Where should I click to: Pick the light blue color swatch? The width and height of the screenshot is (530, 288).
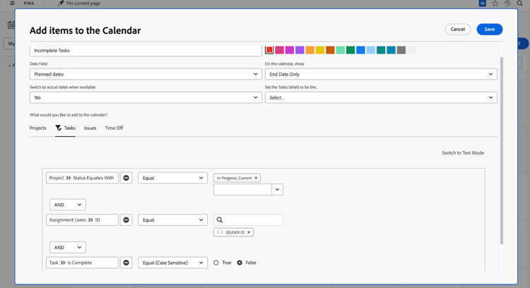pos(370,50)
